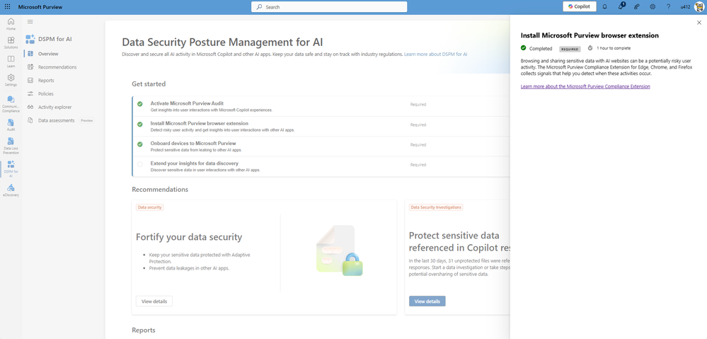The height and width of the screenshot is (339, 707).
Task: Select Overview in DSPM navigation
Action: tap(48, 54)
